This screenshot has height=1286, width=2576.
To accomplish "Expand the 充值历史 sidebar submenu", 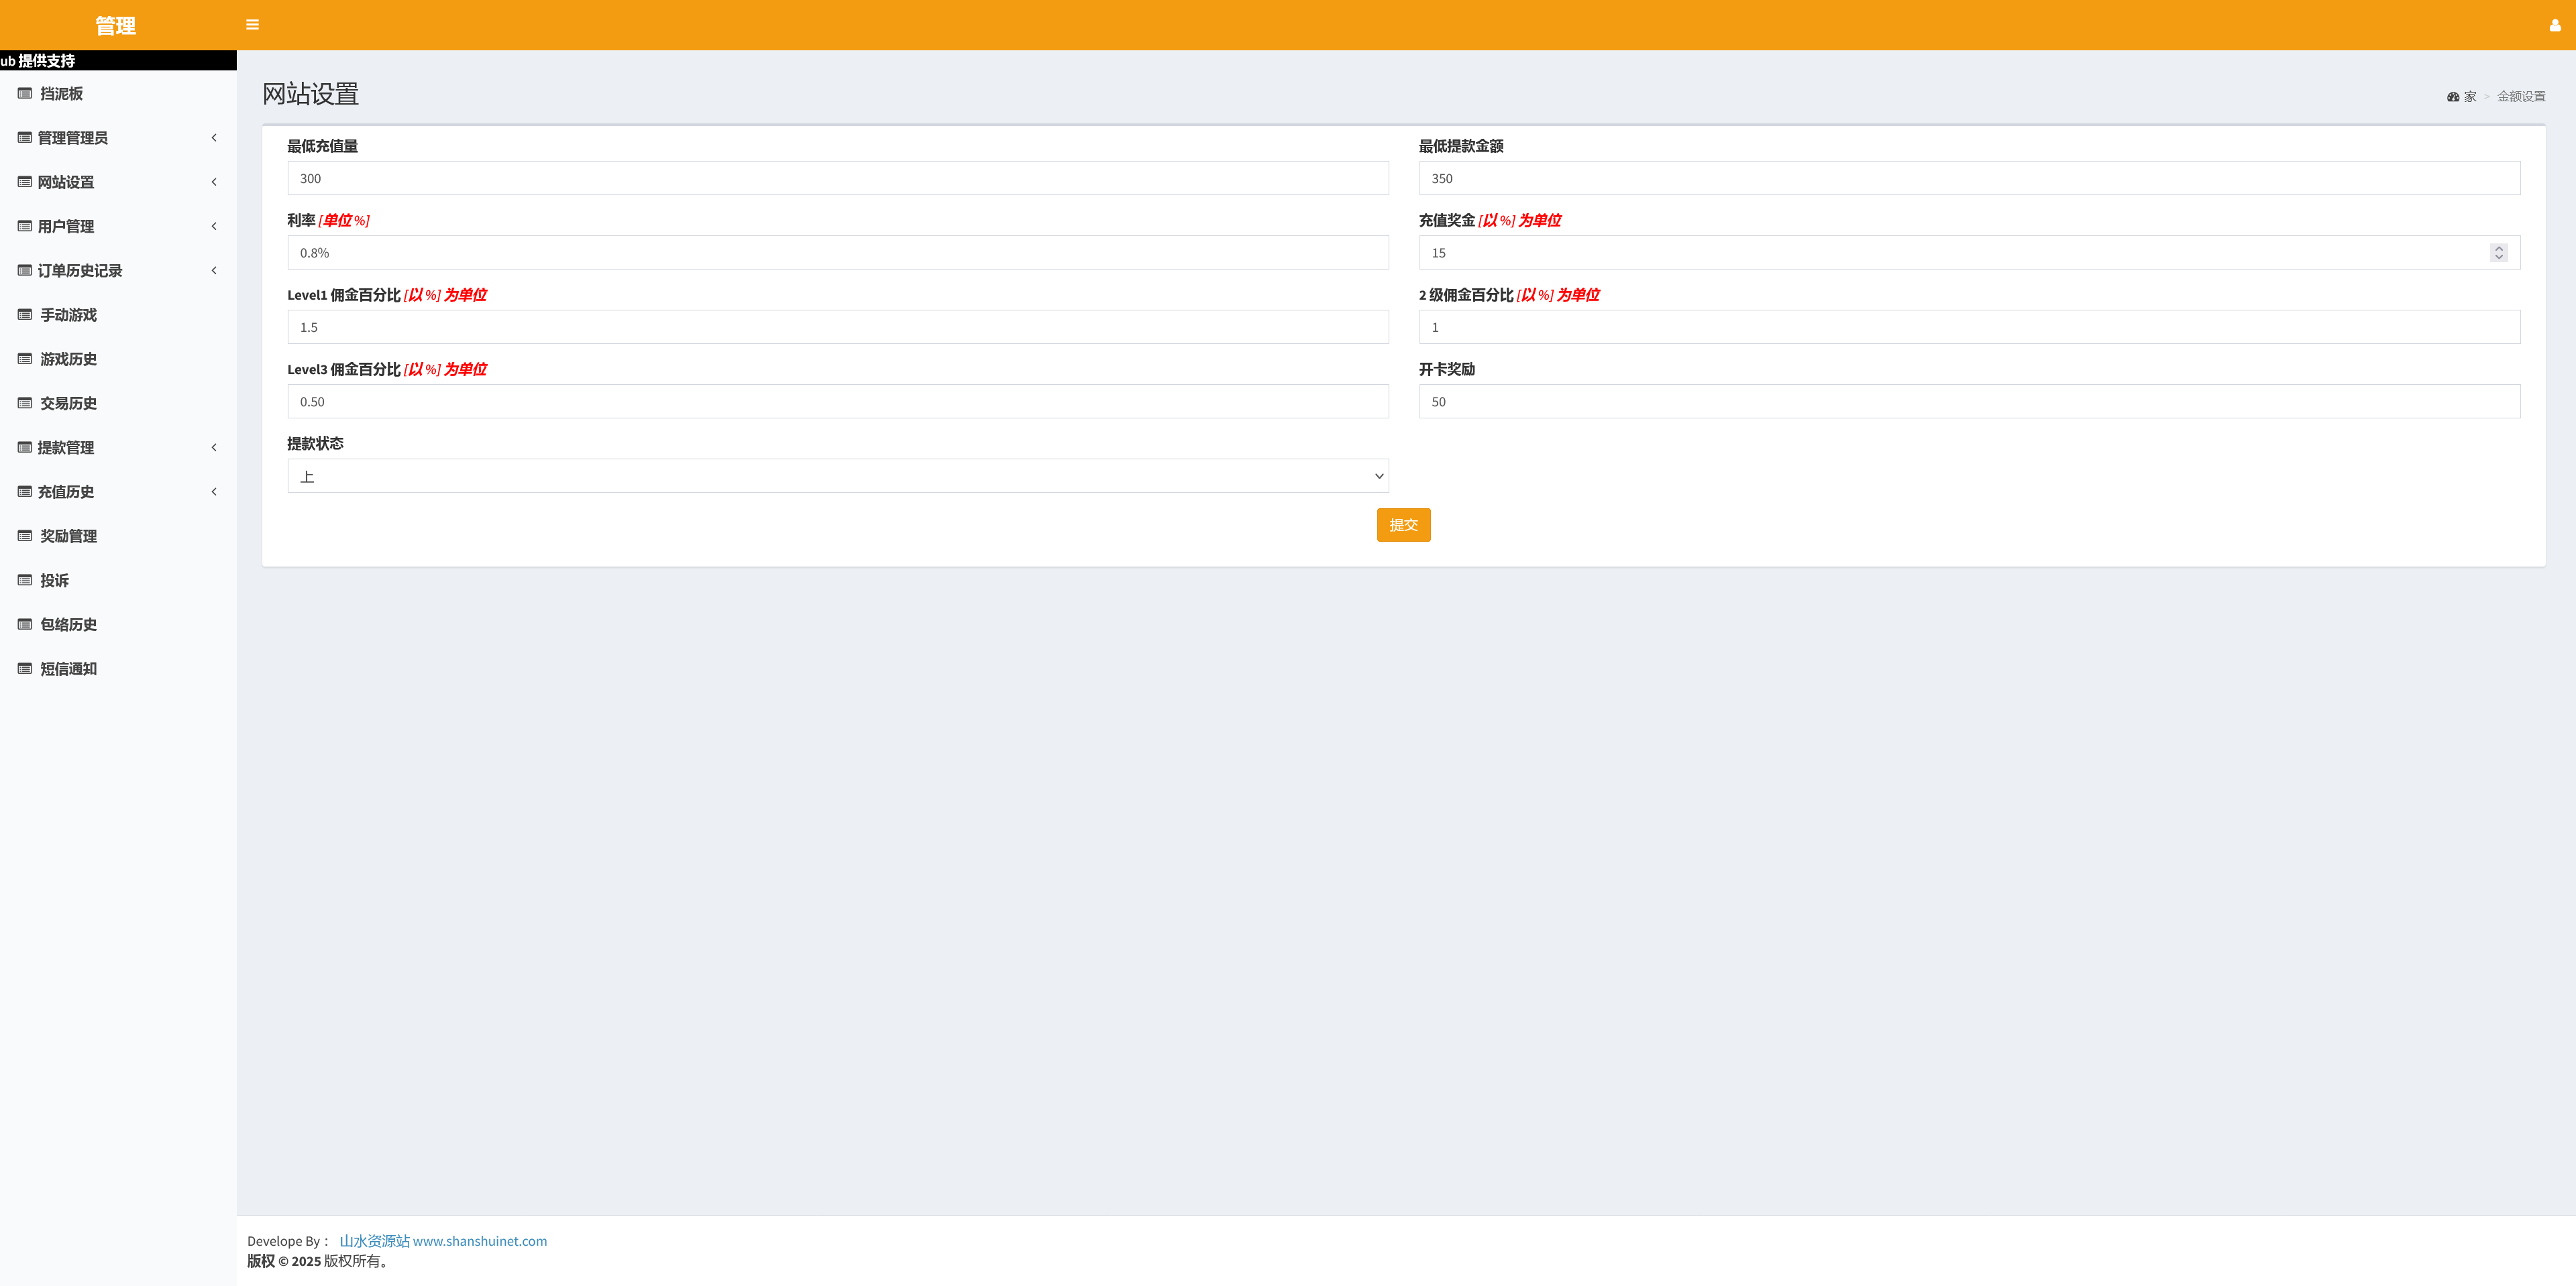I will point(214,491).
